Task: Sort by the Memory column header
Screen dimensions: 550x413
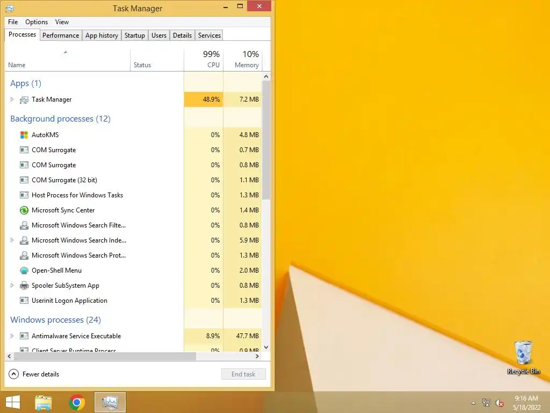Action: [x=243, y=60]
